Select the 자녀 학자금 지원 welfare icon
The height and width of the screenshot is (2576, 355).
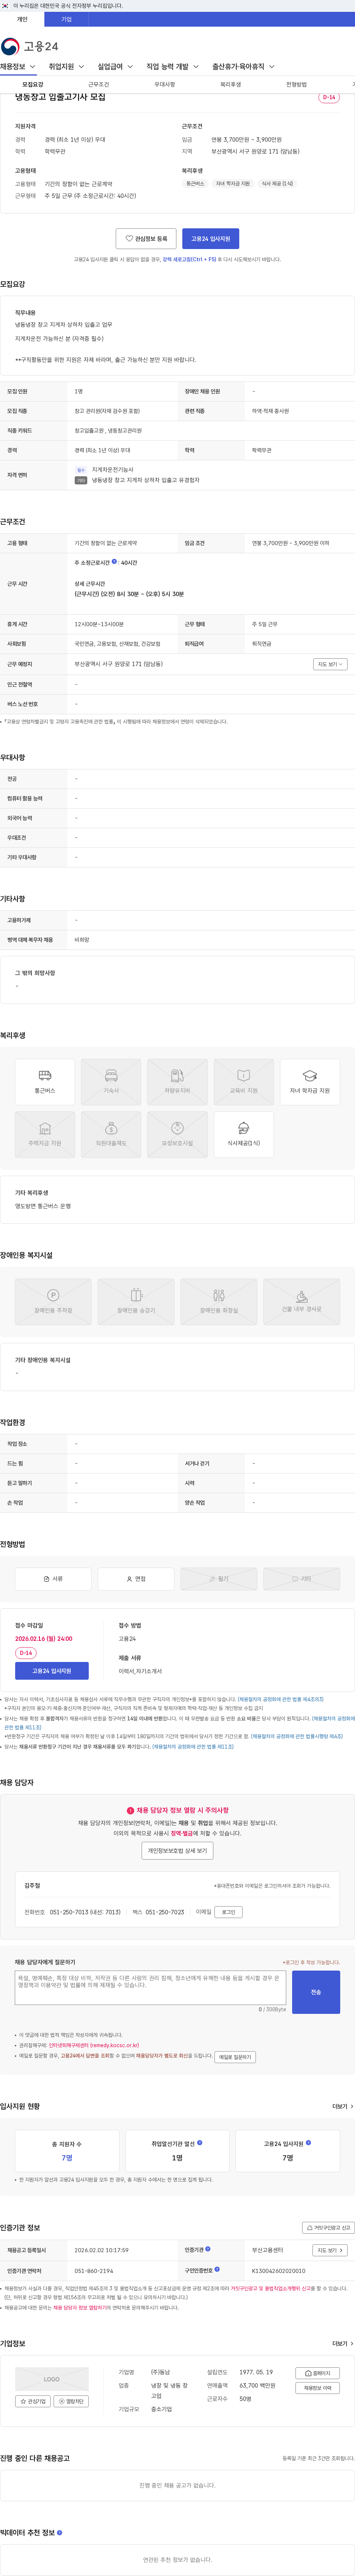[x=309, y=1082]
